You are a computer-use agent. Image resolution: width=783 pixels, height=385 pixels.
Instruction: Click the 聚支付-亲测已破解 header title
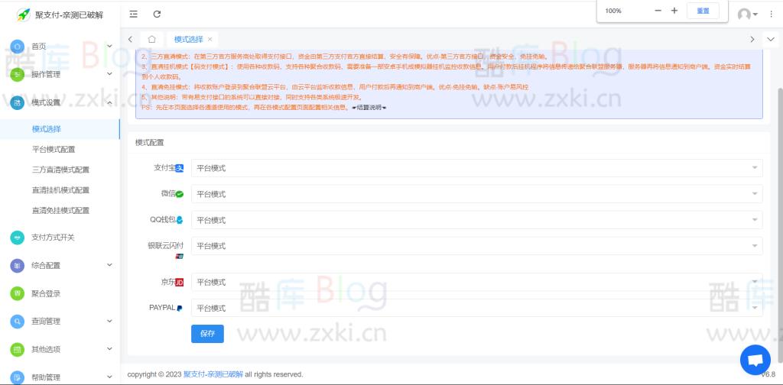tap(70, 15)
